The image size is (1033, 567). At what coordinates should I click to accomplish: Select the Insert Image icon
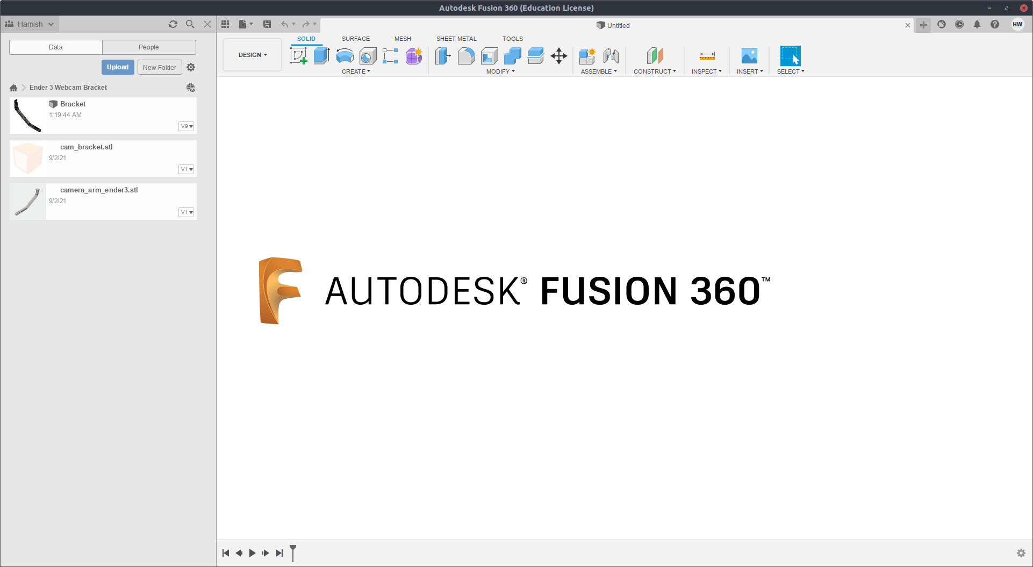[749, 56]
